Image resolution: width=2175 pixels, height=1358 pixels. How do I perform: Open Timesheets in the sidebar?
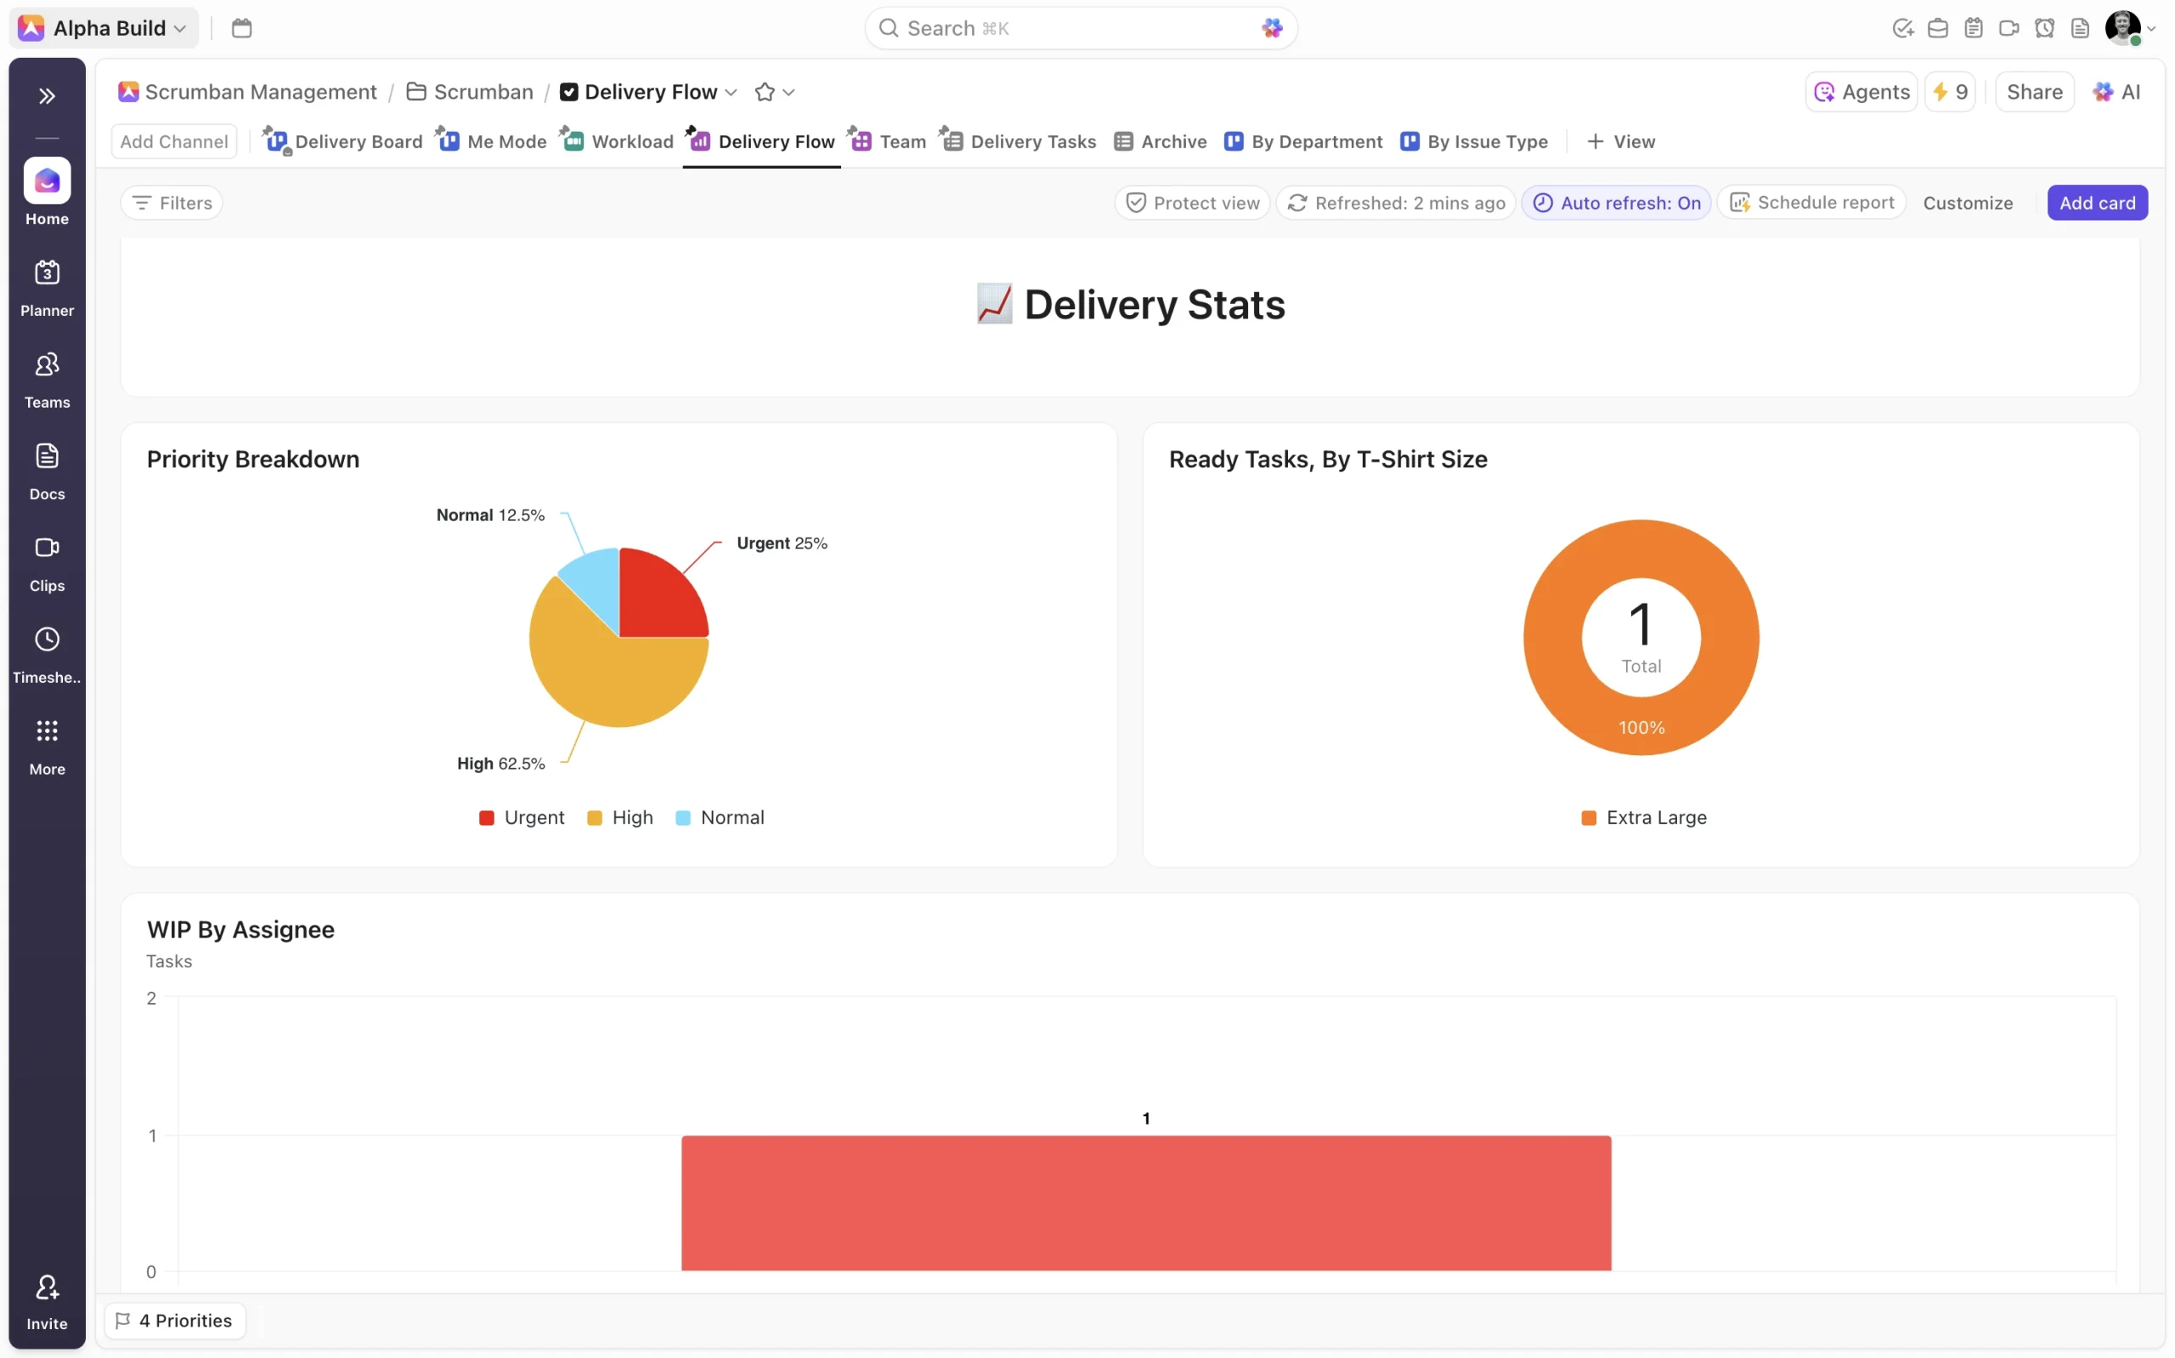pos(47,655)
